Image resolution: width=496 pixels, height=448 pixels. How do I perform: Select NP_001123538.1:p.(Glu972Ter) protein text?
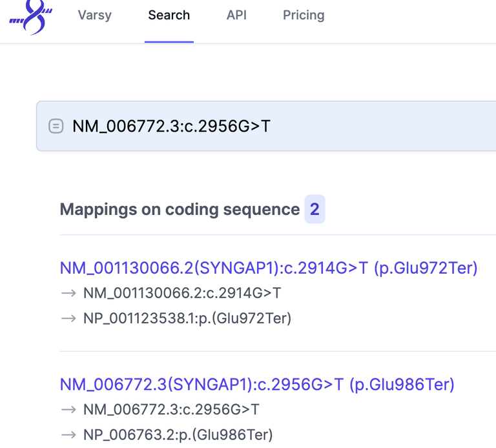point(187,318)
